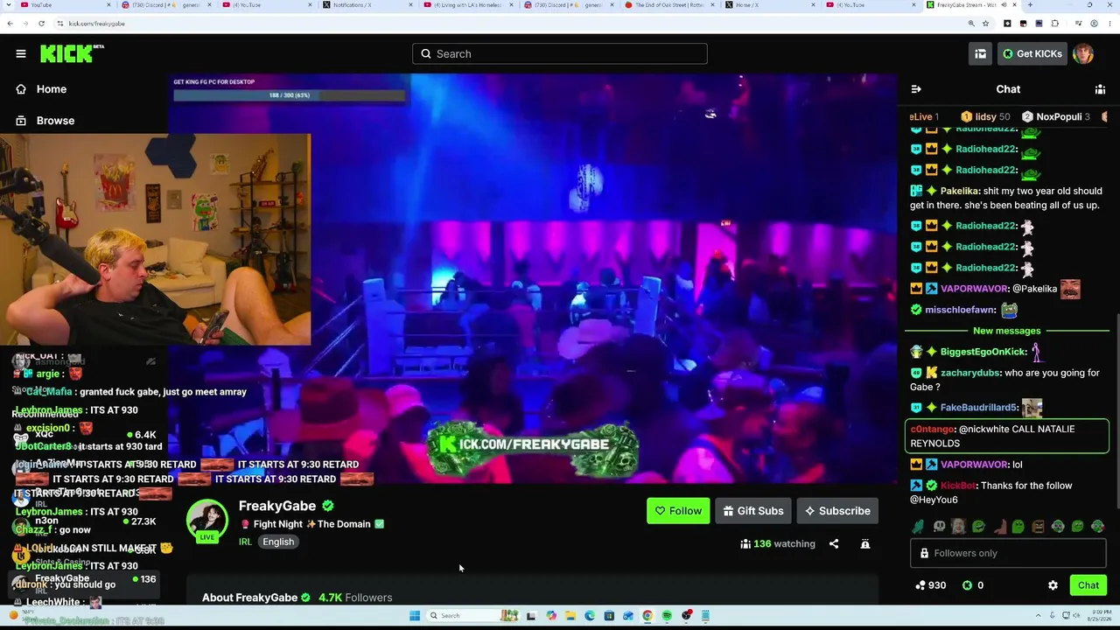
Task: Click the Followers only chat input
Action: (x=1008, y=553)
